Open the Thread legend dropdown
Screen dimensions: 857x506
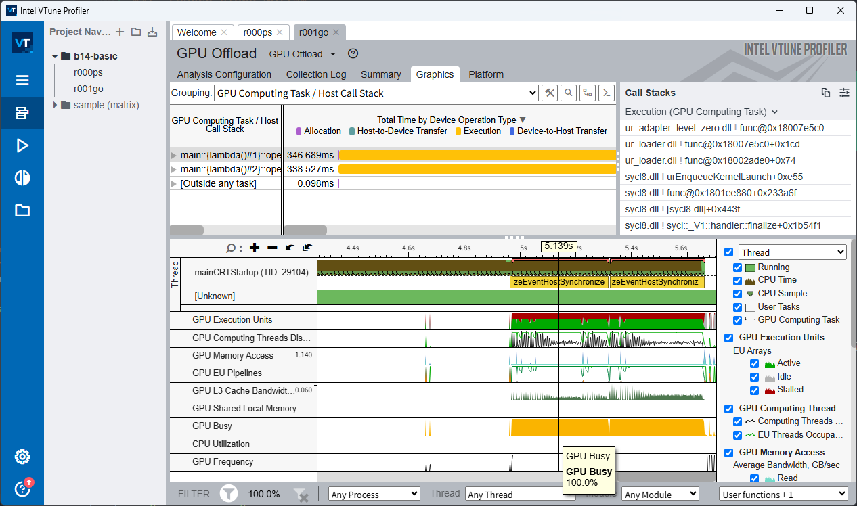tap(793, 252)
